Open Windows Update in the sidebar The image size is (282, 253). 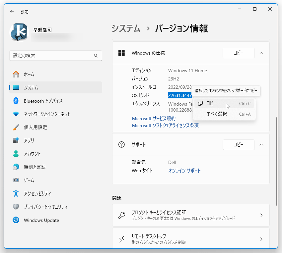pyautogui.click(x=56, y=220)
